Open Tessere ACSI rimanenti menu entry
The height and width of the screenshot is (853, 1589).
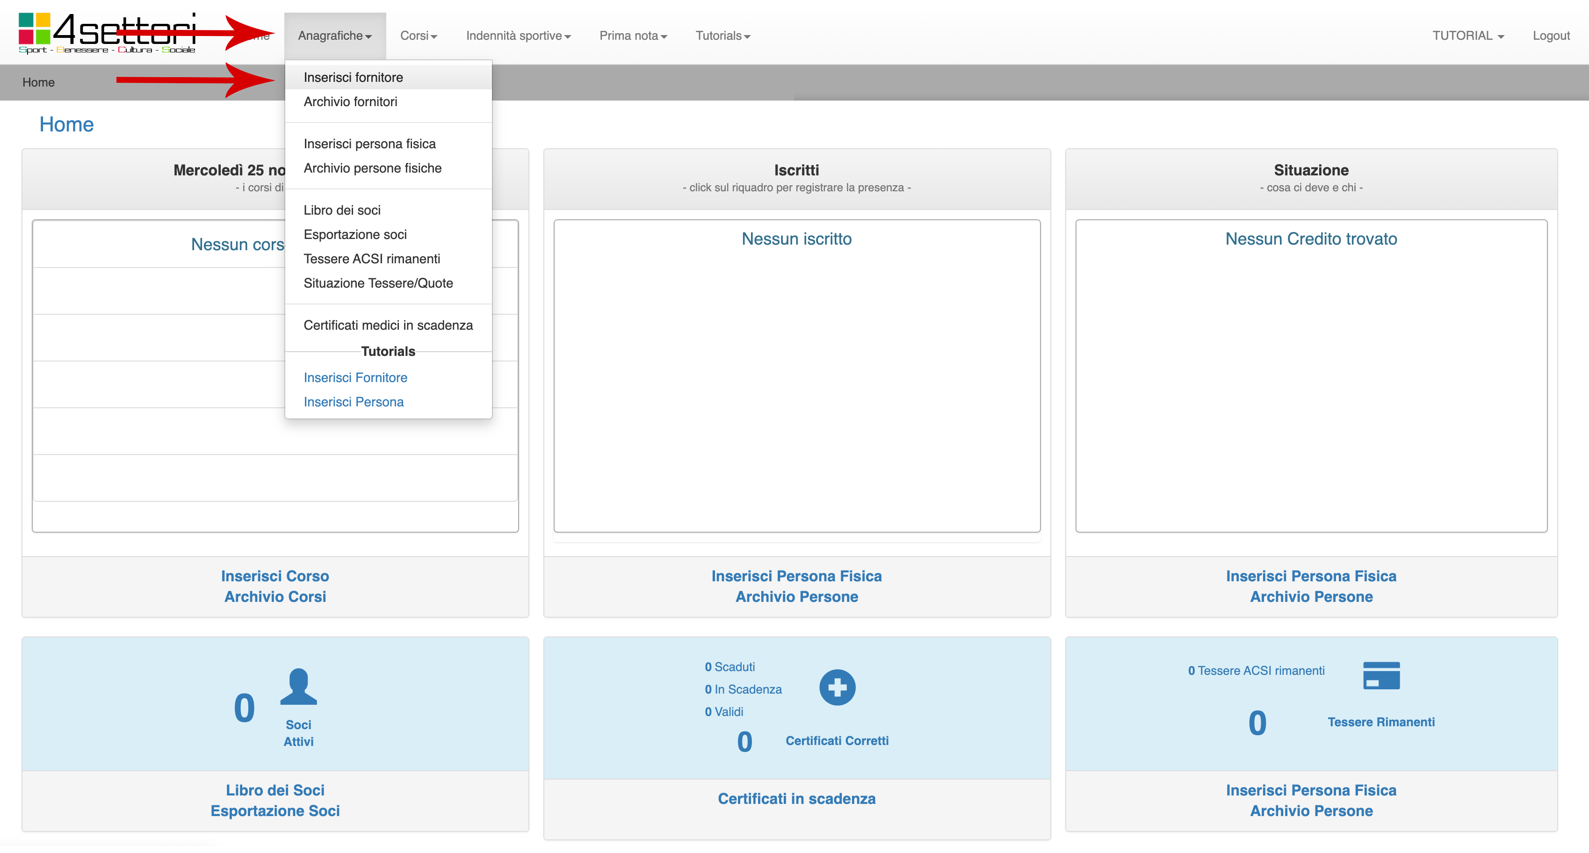click(371, 259)
